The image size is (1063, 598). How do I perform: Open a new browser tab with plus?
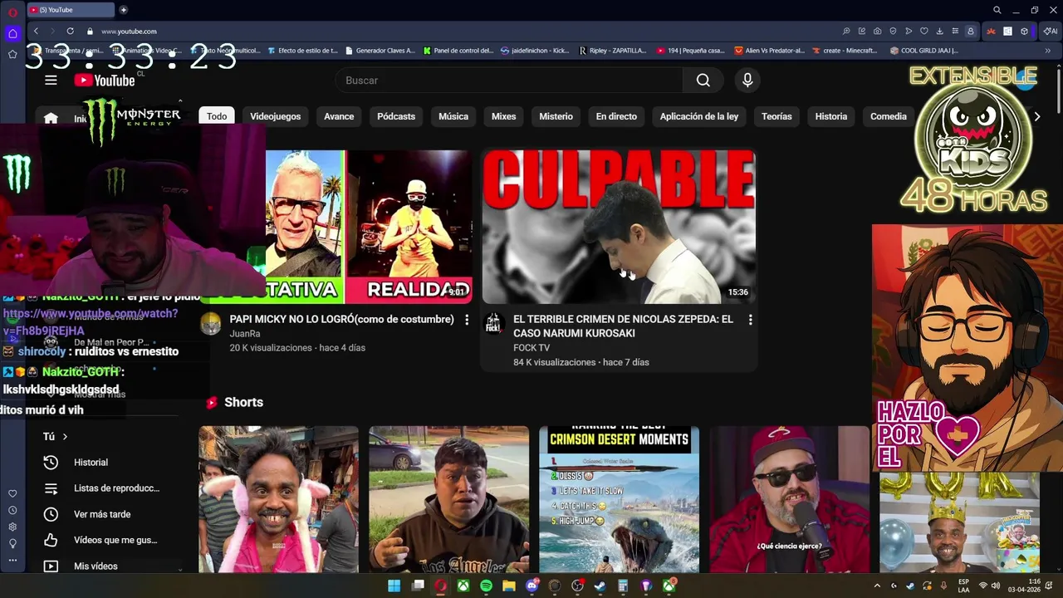[x=123, y=10]
